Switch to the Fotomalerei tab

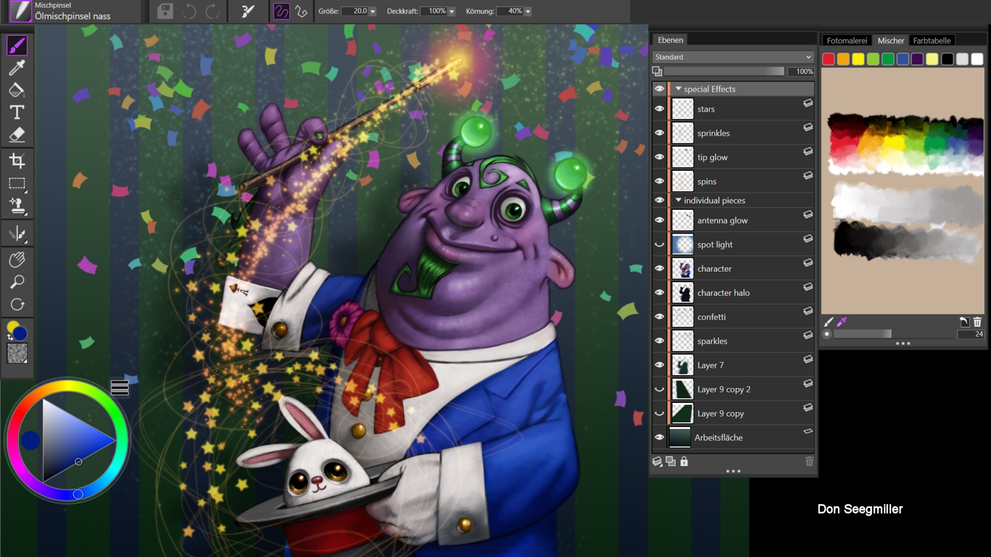pos(846,40)
